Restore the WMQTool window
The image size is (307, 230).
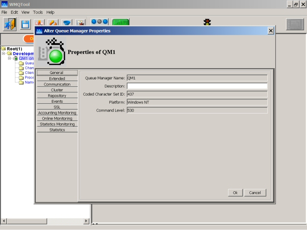pos(296,4)
